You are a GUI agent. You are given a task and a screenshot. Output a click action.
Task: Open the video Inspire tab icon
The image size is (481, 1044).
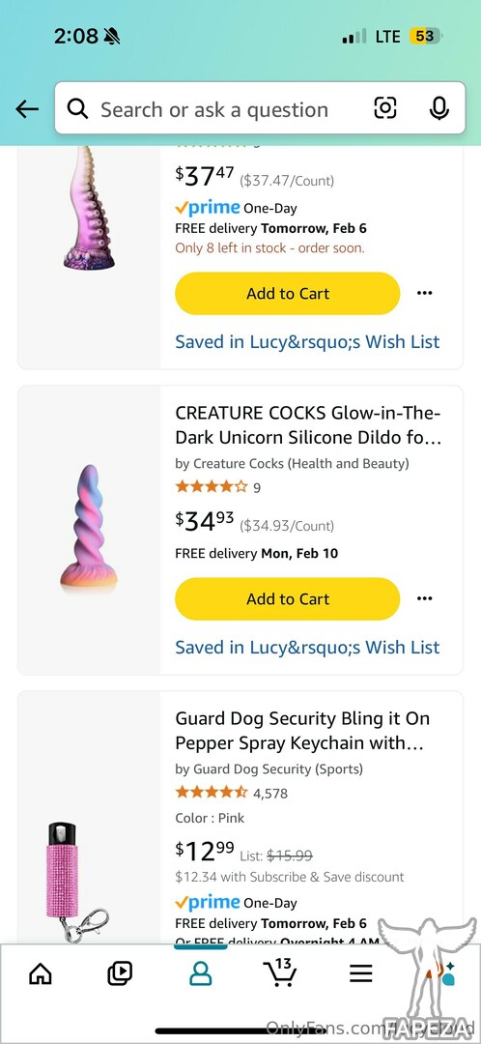click(120, 974)
